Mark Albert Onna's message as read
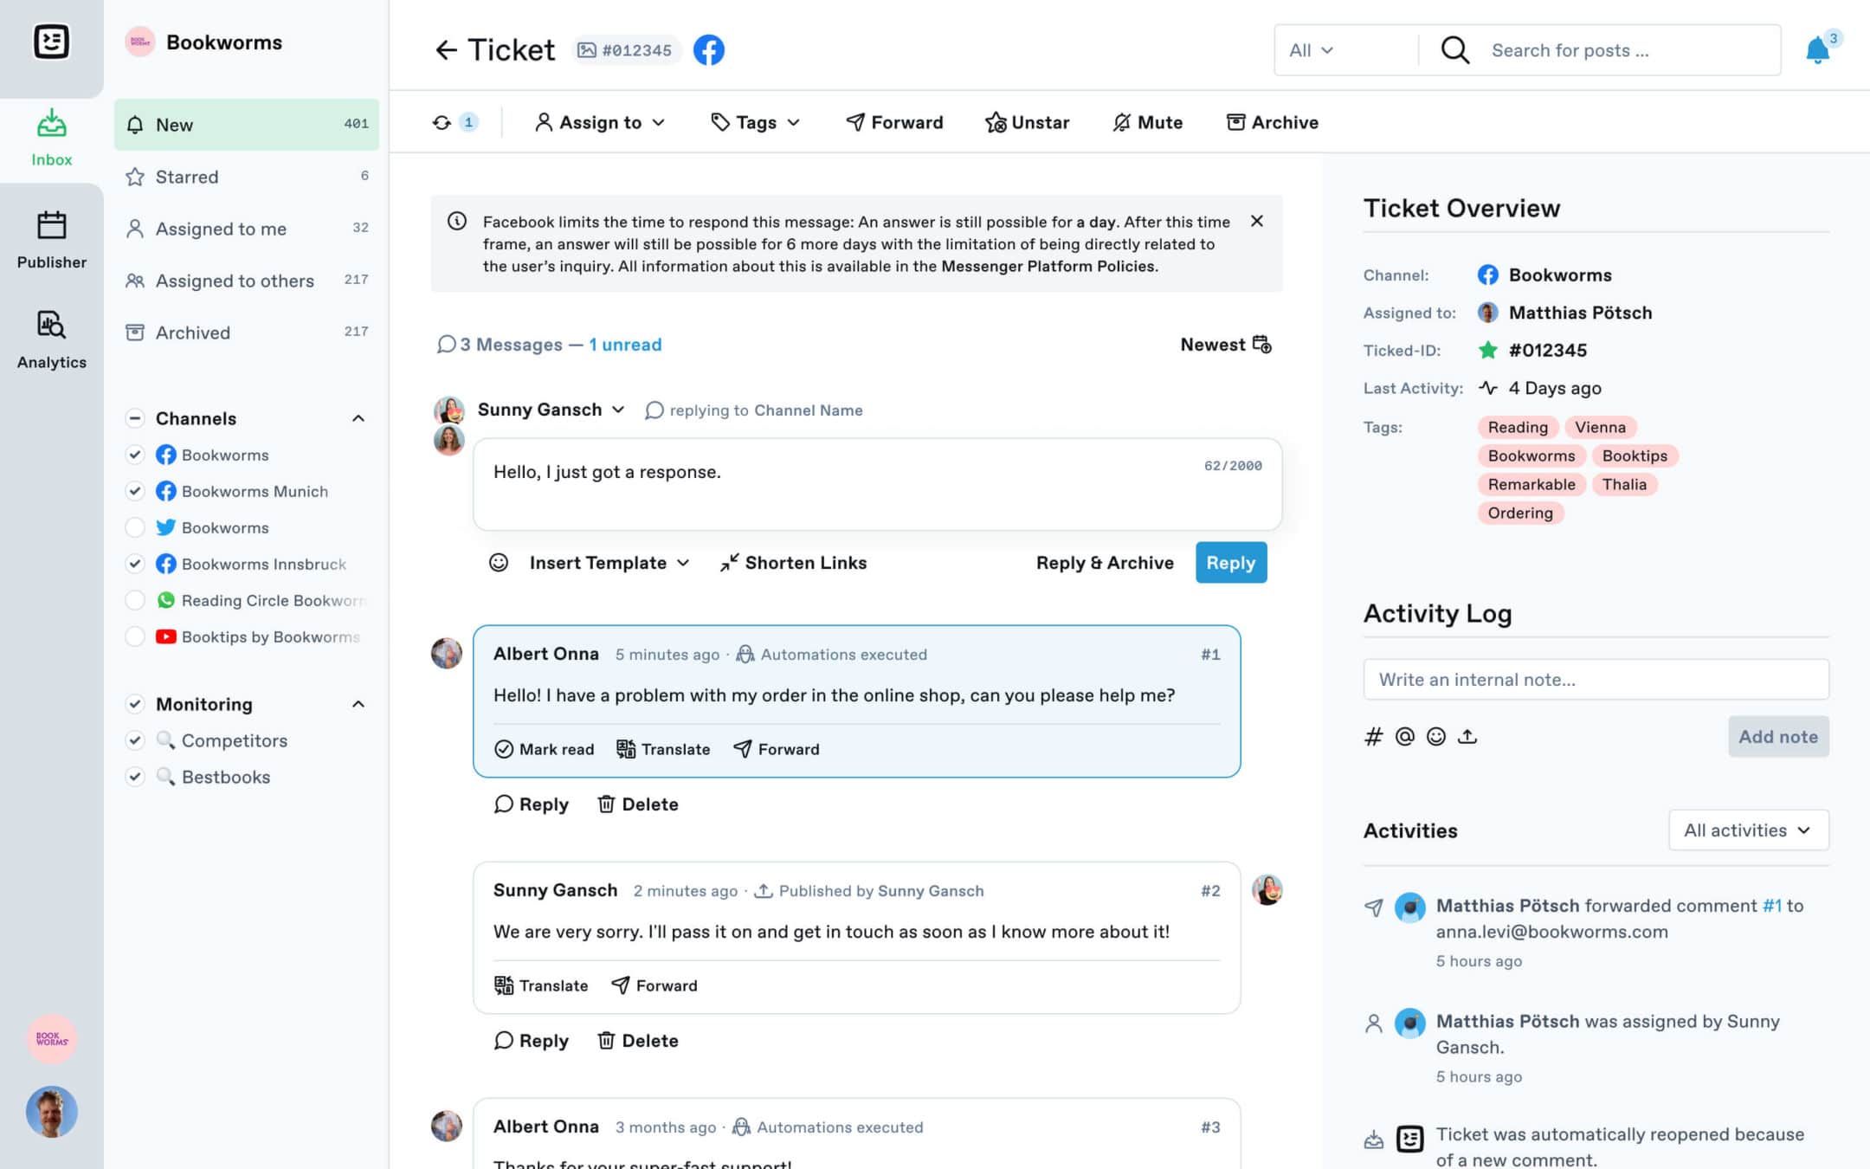Image resolution: width=1870 pixels, height=1169 pixels. click(x=544, y=749)
